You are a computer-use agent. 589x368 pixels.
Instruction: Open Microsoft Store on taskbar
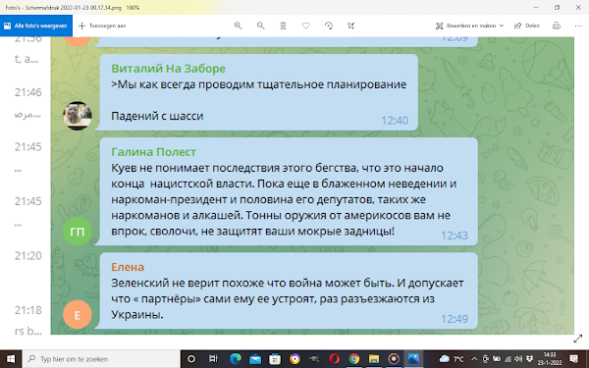pyautogui.click(x=275, y=359)
